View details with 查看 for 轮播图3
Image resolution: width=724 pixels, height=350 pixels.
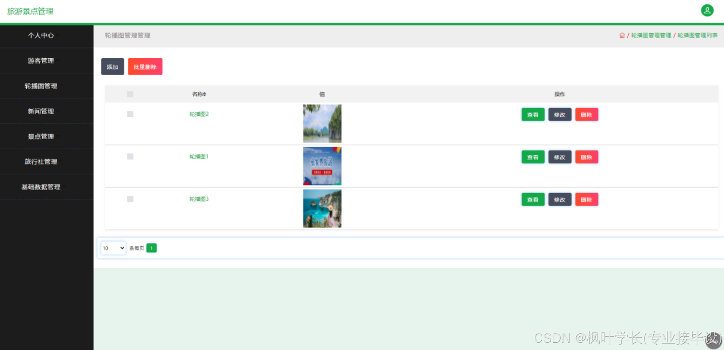(x=533, y=199)
